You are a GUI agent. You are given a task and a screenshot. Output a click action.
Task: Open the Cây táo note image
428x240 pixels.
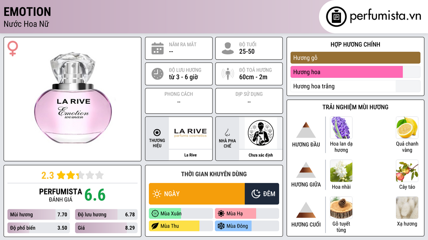[407, 171]
